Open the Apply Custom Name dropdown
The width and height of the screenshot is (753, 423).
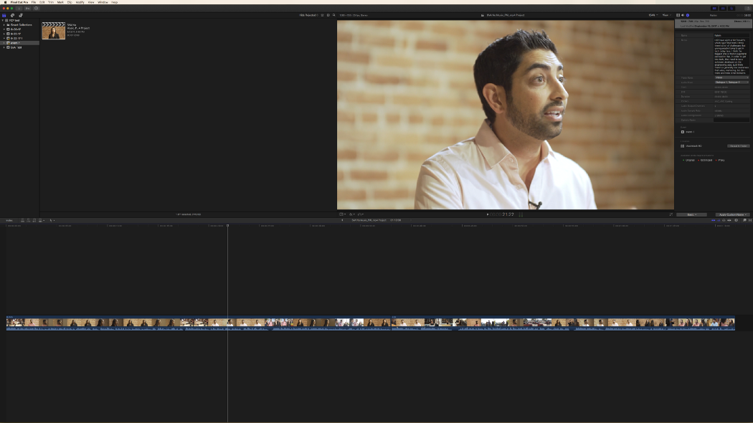[733, 214]
